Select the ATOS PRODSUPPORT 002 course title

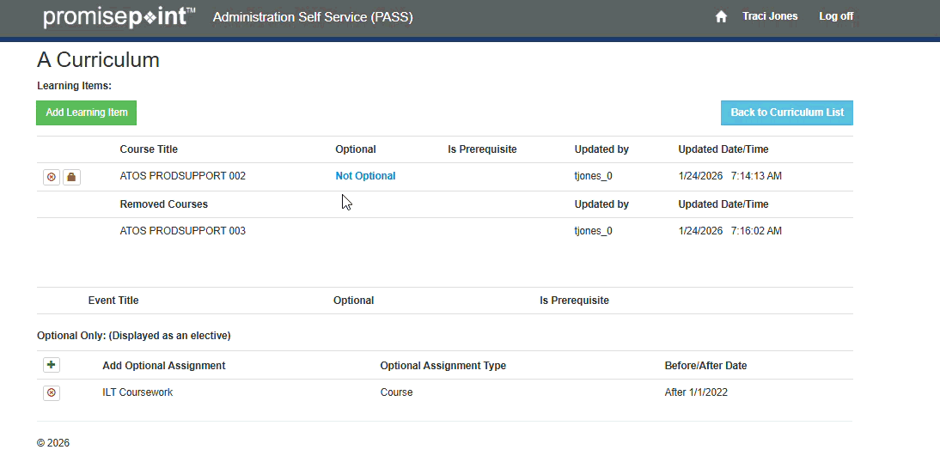coord(182,176)
